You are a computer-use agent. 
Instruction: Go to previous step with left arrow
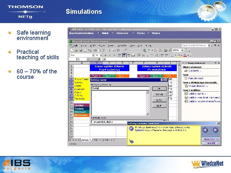coord(205,130)
